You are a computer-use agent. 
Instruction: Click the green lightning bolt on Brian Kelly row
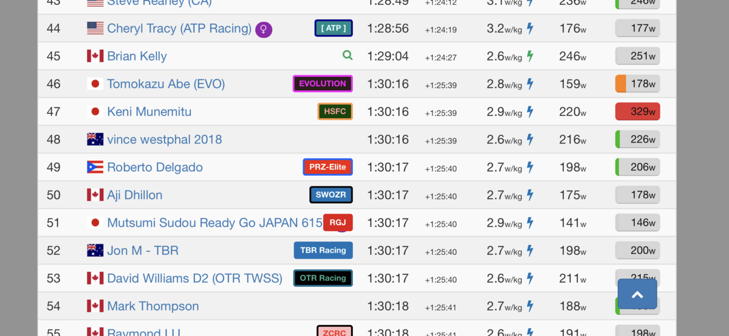[530, 56]
